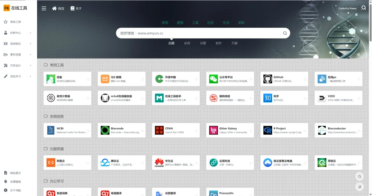Viewport: 372px width, 196px height.
Task: Choose the 百度 search engine
Action: click(x=171, y=43)
